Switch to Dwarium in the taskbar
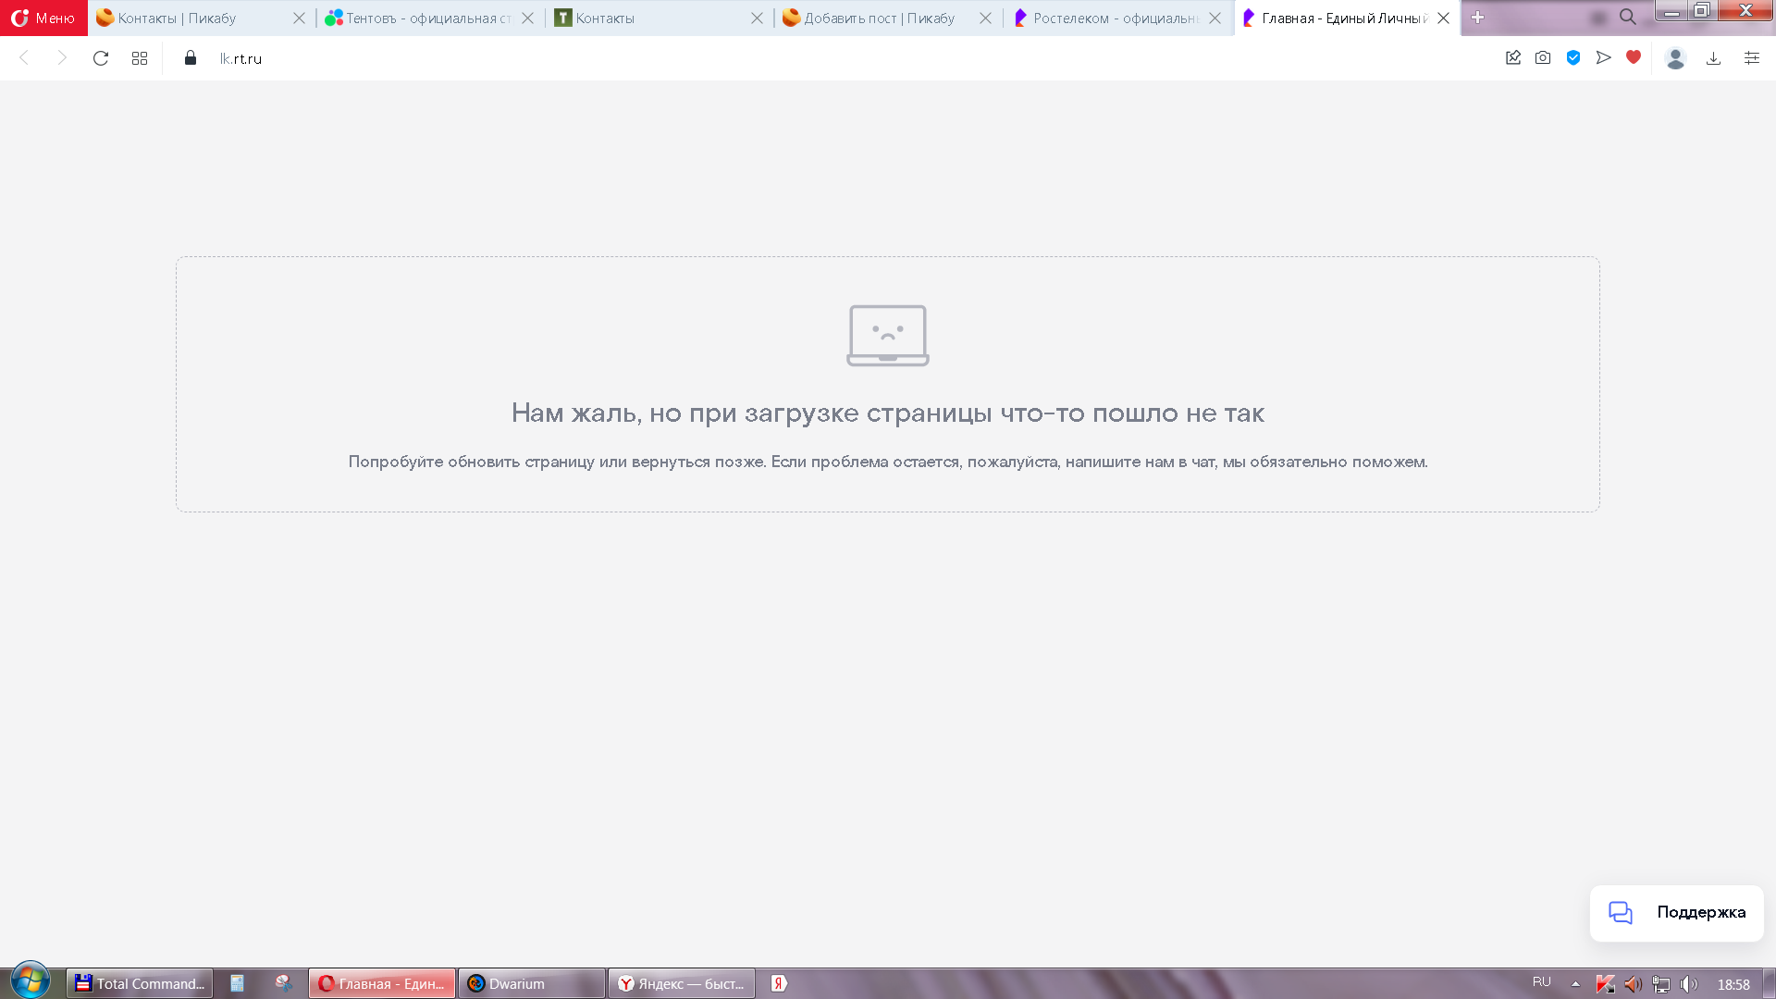Image resolution: width=1776 pixels, height=999 pixels. click(532, 983)
